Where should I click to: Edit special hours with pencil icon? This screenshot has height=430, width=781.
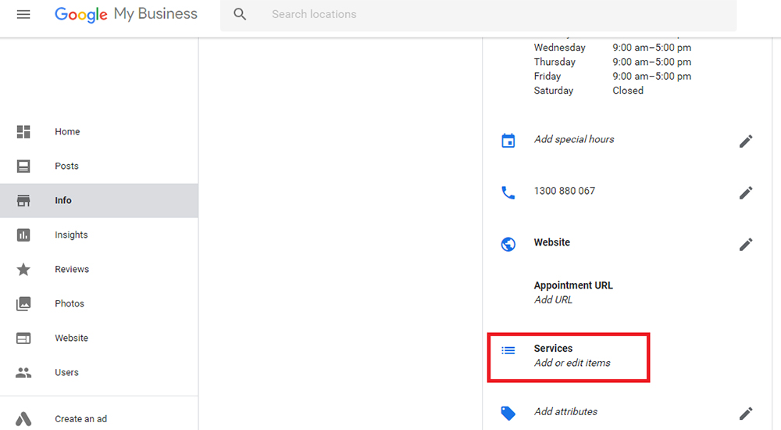coord(746,142)
